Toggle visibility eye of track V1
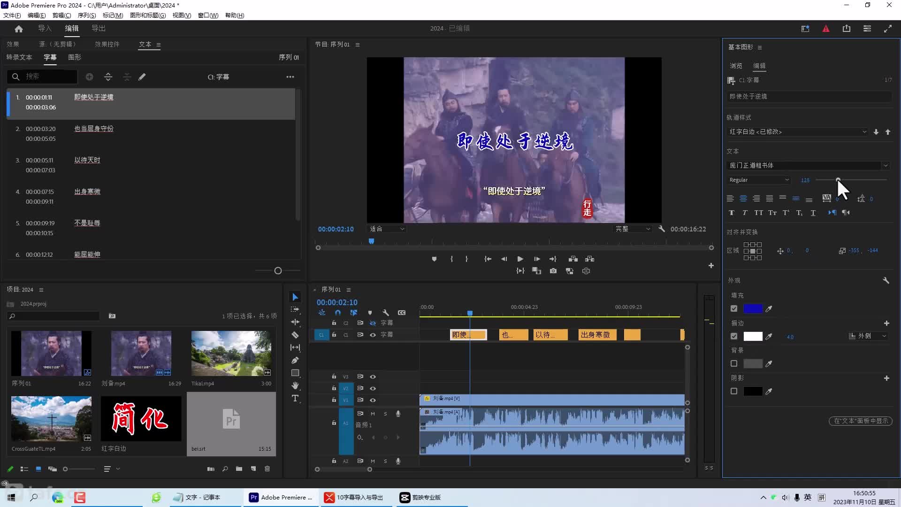This screenshot has height=507, width=901. (373, 400)
